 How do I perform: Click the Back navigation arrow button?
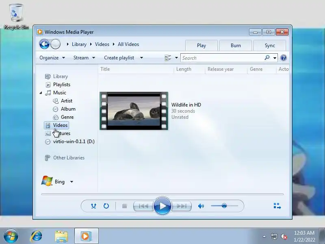point(44,44)
